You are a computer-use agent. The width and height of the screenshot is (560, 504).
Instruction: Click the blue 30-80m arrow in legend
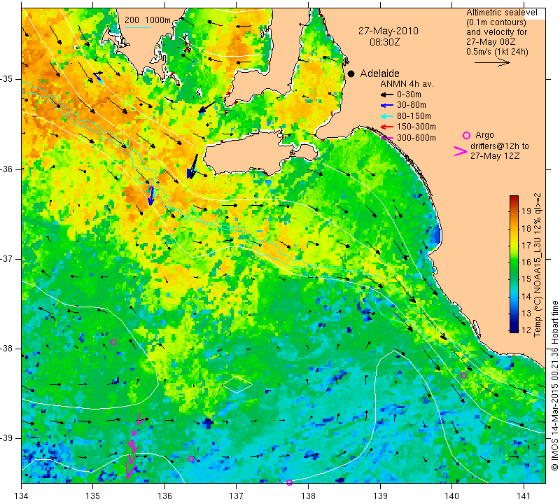pyautogui.click(x=386, y=106)
